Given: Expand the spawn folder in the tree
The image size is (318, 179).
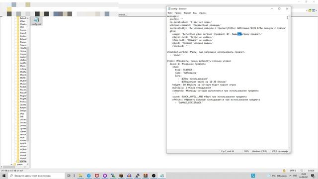Looking at the screenshot, I should [x=11, y=165].
